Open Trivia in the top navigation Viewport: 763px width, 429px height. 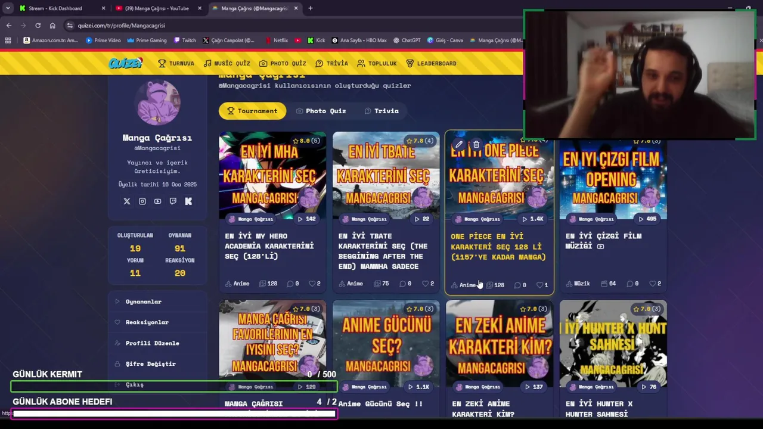[x=331, y=63]
